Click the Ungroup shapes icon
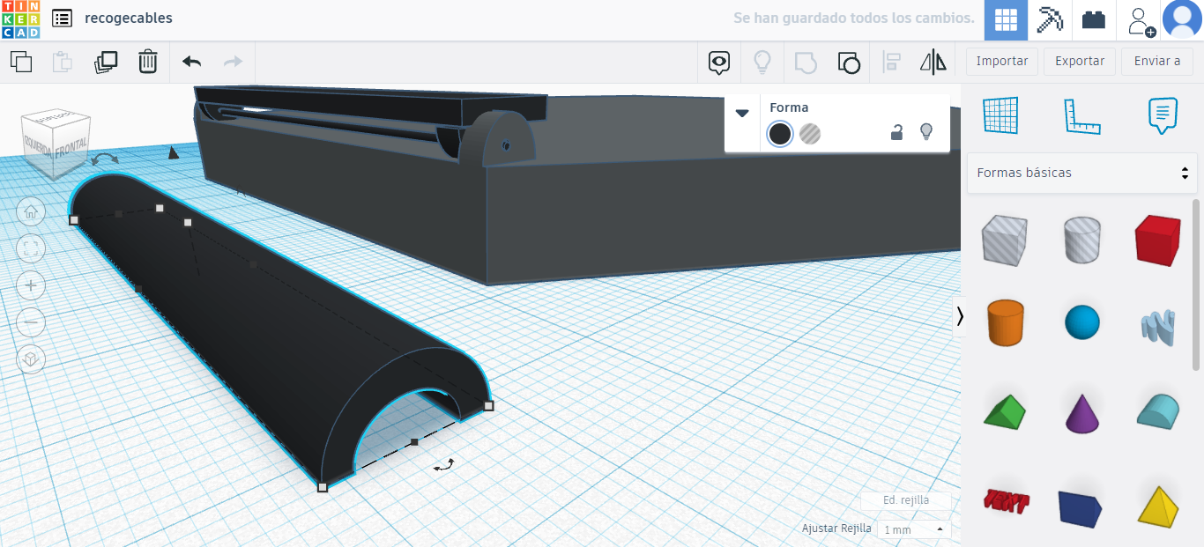This screenshot has height=547, width=1204. 848,62
